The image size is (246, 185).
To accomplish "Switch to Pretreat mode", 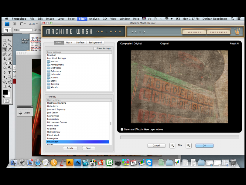I will click(218, 32).
